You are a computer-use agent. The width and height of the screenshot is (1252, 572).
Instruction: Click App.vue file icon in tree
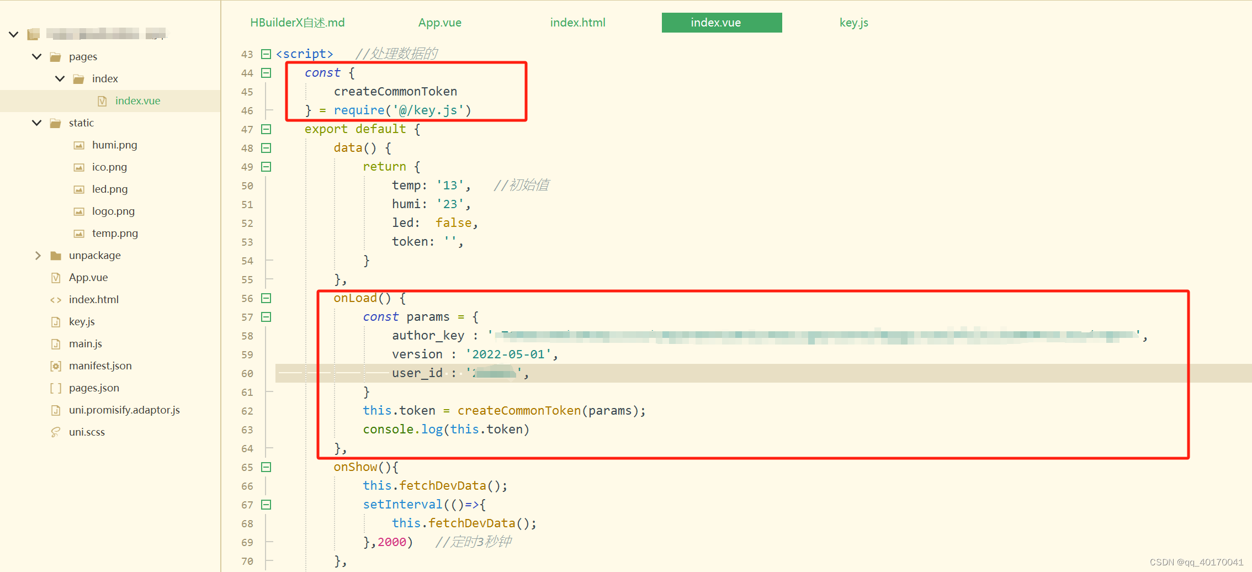pyautogui.click(x=56, y=278)
